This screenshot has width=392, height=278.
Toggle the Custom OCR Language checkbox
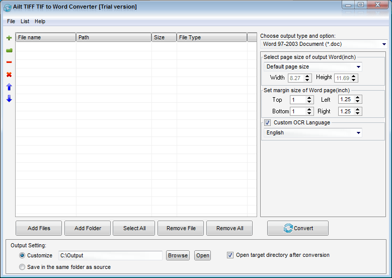267,122
